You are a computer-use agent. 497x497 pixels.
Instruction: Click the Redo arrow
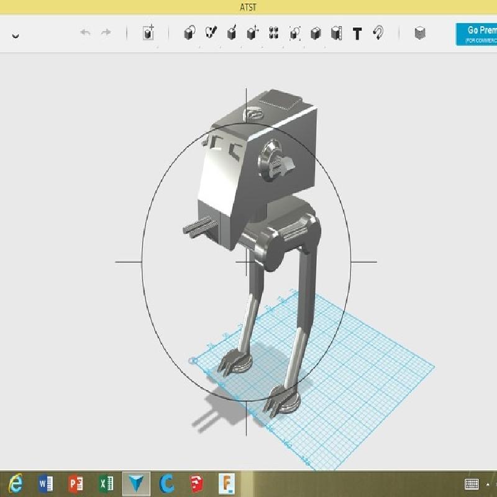[x=106, y=32]
